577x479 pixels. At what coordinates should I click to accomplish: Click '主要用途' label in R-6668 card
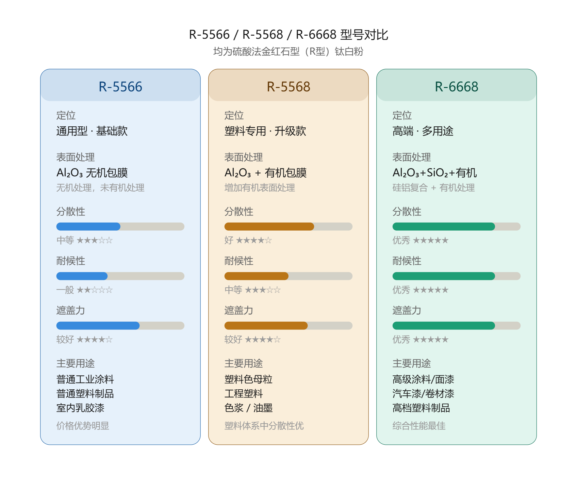[412, 363]
